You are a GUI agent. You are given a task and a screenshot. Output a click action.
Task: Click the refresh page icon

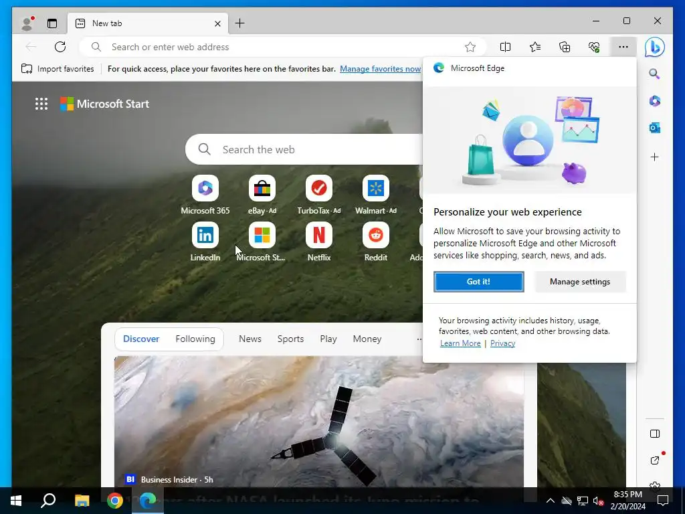(x=60, y=47)
